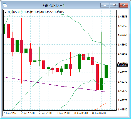The height and width of the screenshot is (119, 131).
Task: Click the red parabolic line at bottom right
Action: [100, 107]
